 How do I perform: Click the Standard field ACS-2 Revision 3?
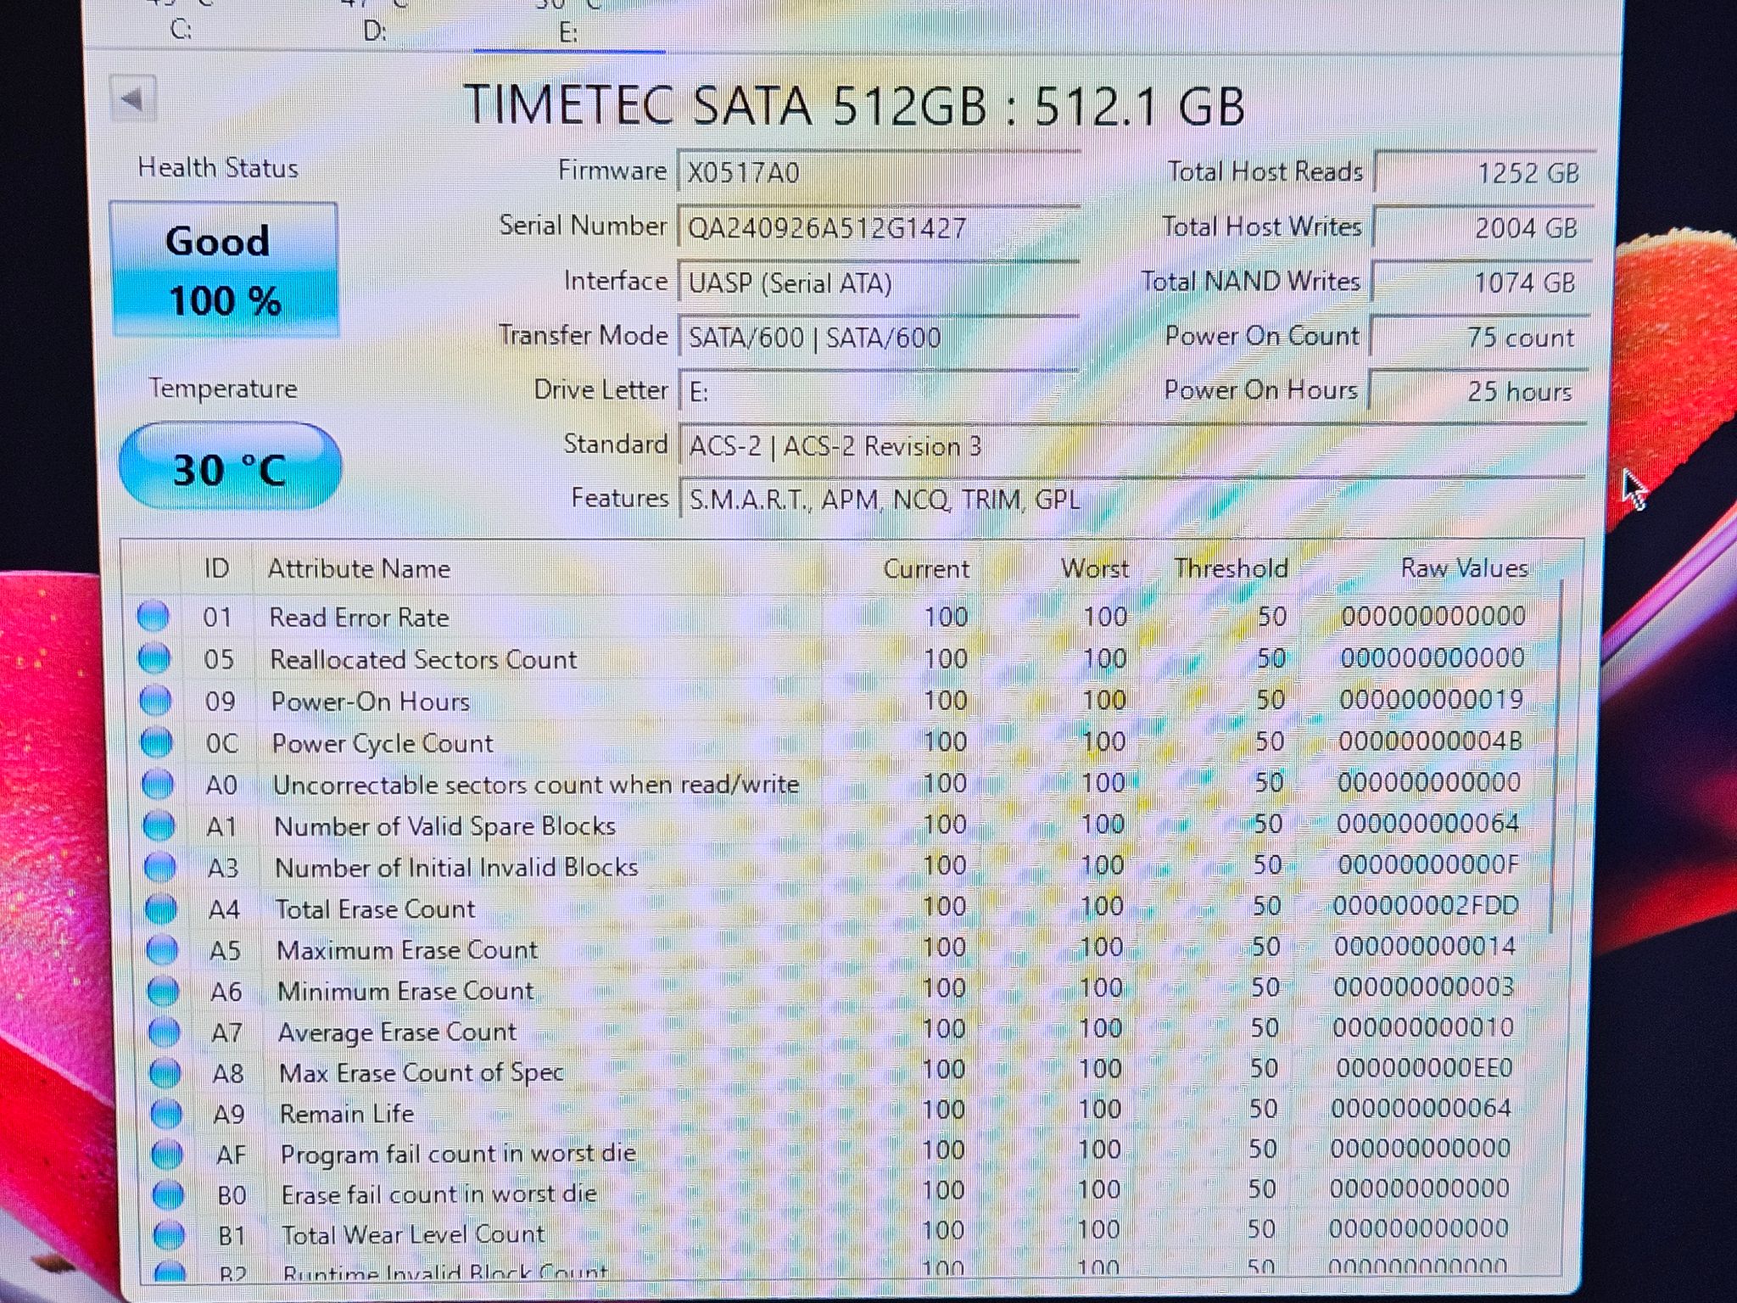click(1131, 445)
